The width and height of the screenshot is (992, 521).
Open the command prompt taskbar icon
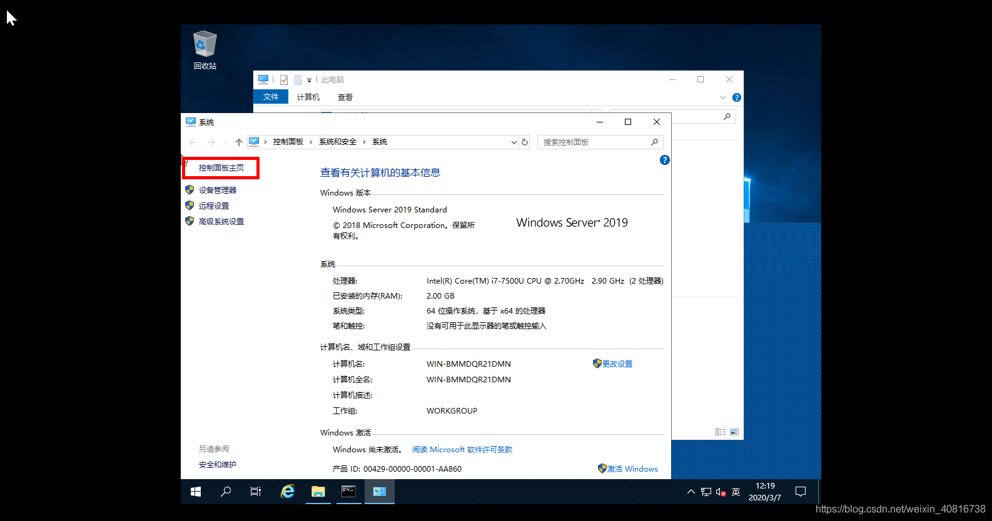pos(348,492)
